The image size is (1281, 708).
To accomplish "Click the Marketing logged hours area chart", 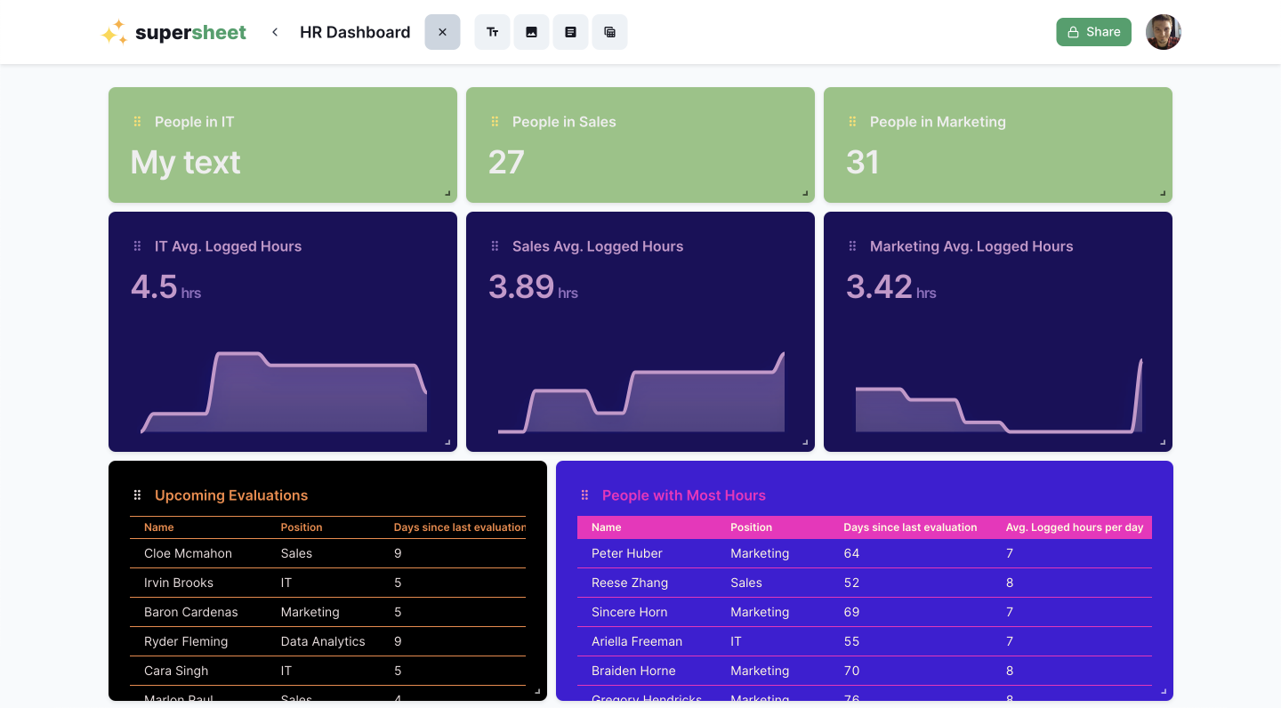I will (999, 396).
